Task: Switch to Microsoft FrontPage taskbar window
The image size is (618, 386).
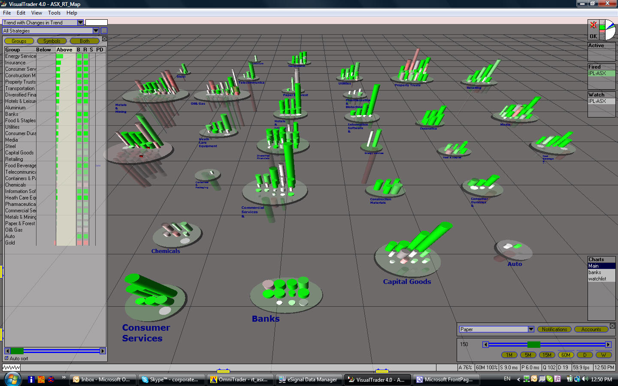Action: 446,380
